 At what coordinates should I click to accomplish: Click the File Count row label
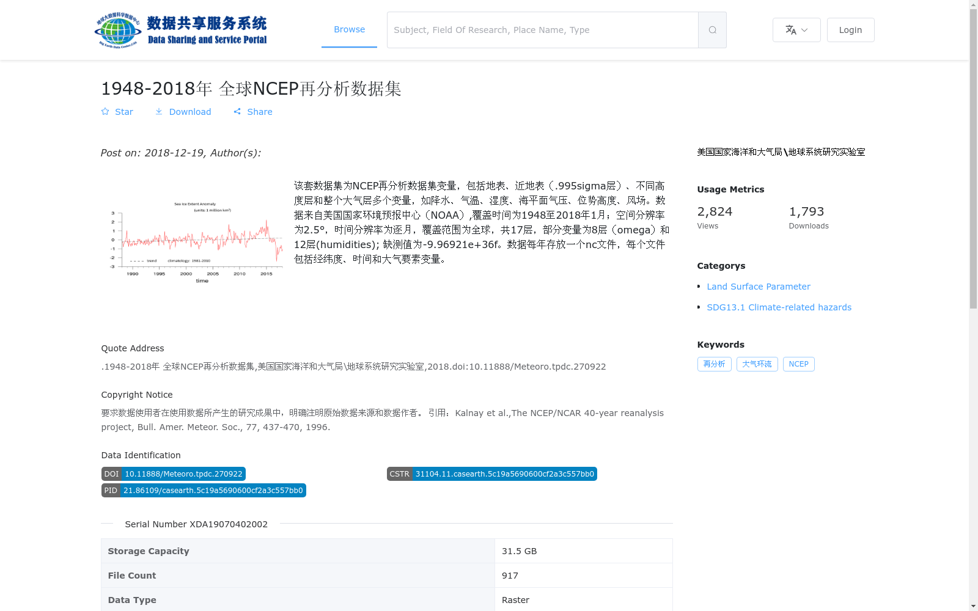(x=132, y=576)
